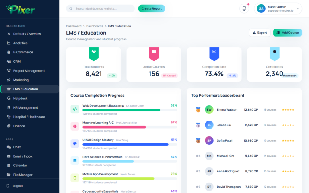The height and width of the screenshot is (193, 309).
Task: Click the Helpdesk headset icon
Action: coord(9,98)
